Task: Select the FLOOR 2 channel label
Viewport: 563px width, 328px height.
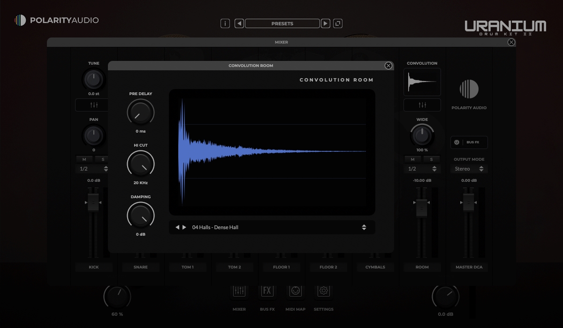Action: tap(328, 267)
